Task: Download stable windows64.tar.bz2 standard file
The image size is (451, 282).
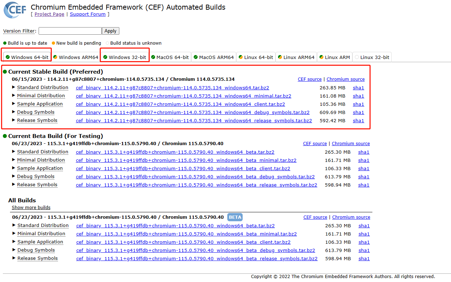Action: point(173,88)
